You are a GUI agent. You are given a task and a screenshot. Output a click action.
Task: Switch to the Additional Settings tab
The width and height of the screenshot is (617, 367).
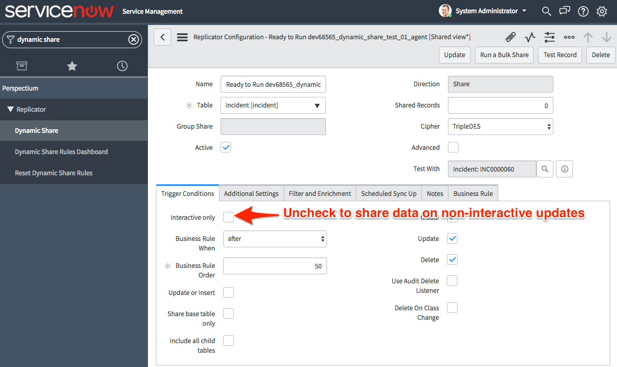(251, 193)
